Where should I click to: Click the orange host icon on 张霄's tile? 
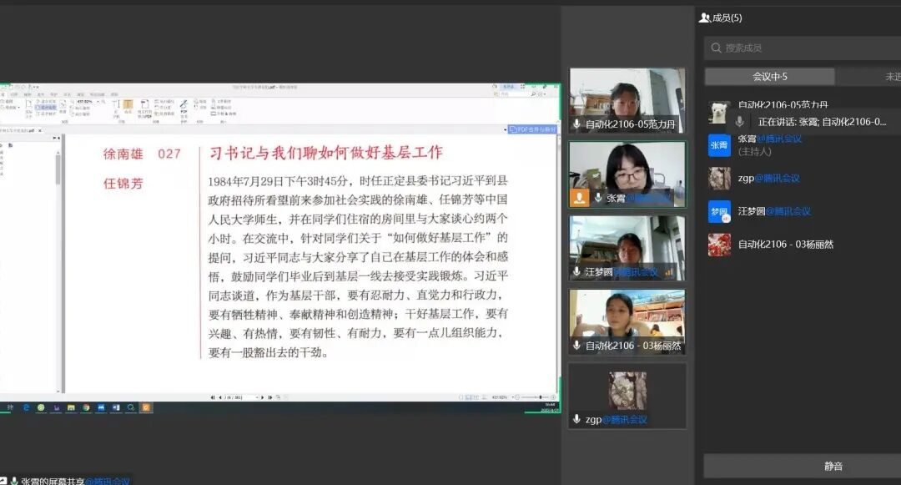pyautogui.click(x=580, y=198)
